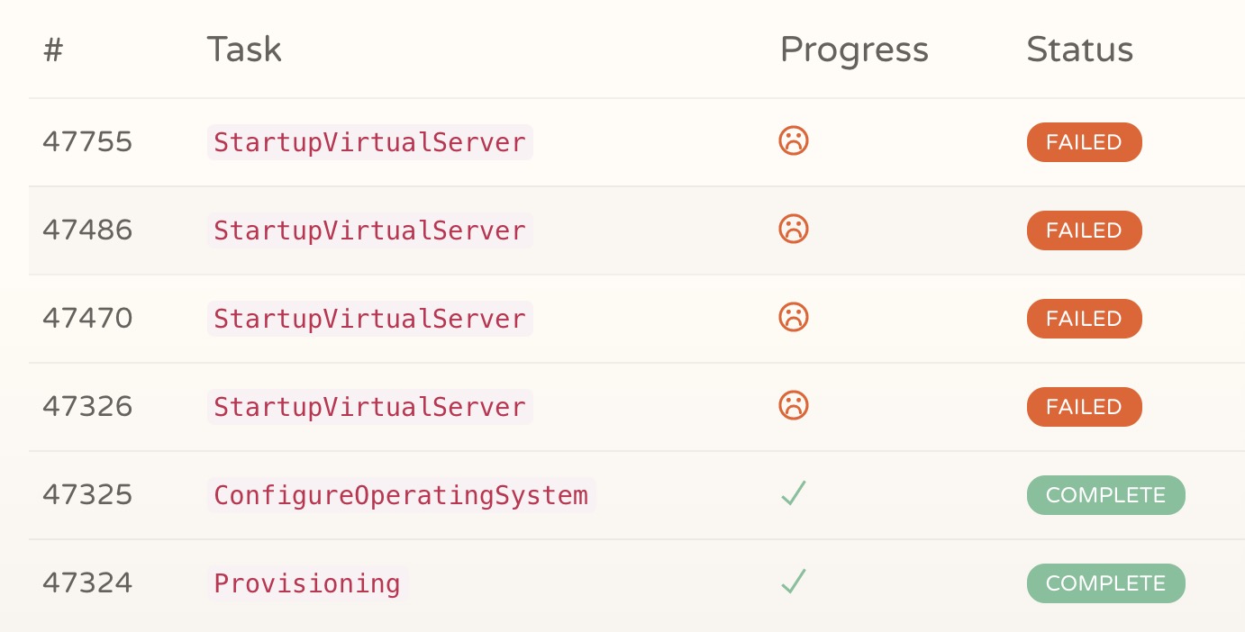This screenshot has width=1245, height=632.
Task: Click the sad face icon for task 47486
Action: (x=794, y=230)
